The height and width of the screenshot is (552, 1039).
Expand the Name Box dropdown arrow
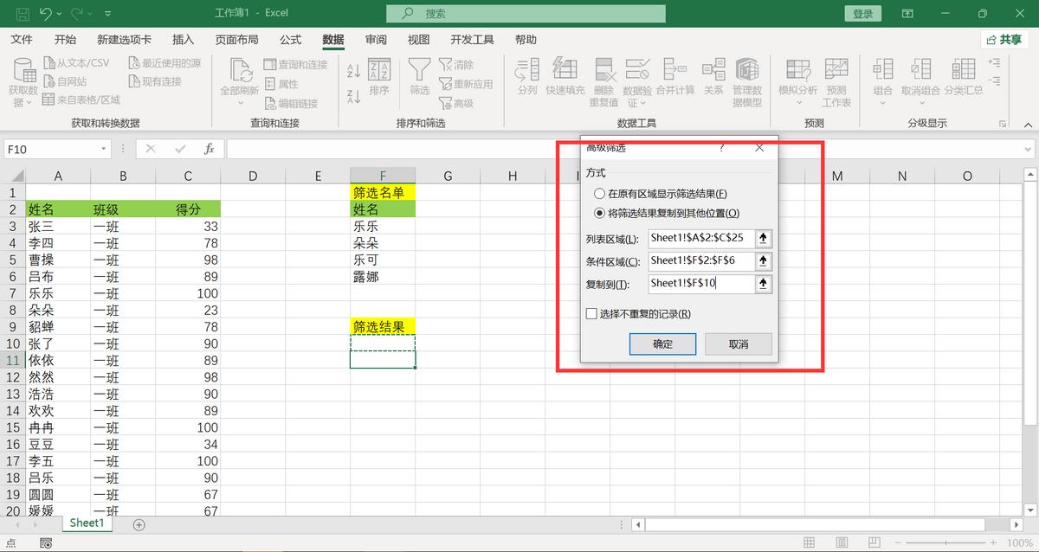click(x=104, y=149)
